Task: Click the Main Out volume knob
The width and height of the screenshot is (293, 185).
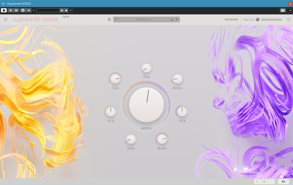Action: (257, 19)
